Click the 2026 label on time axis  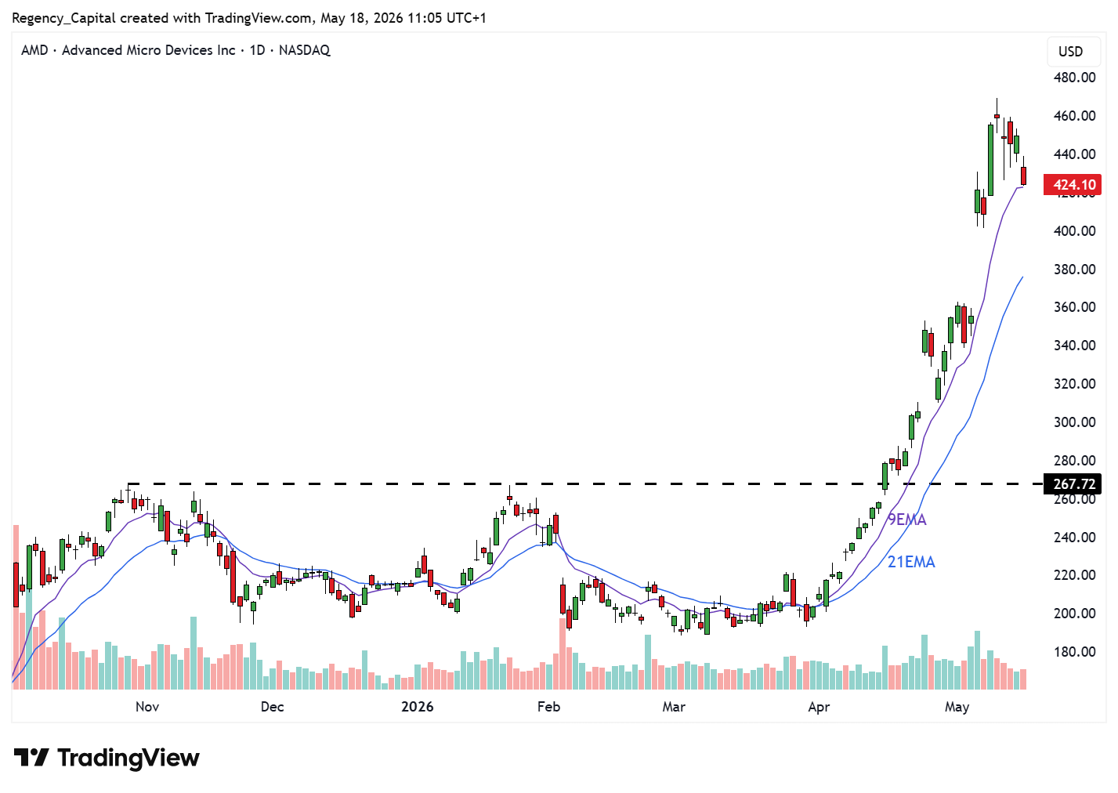click(417, 707)
